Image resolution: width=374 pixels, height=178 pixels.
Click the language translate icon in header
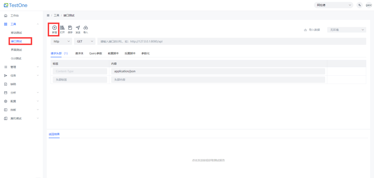[x=359, y=5]
